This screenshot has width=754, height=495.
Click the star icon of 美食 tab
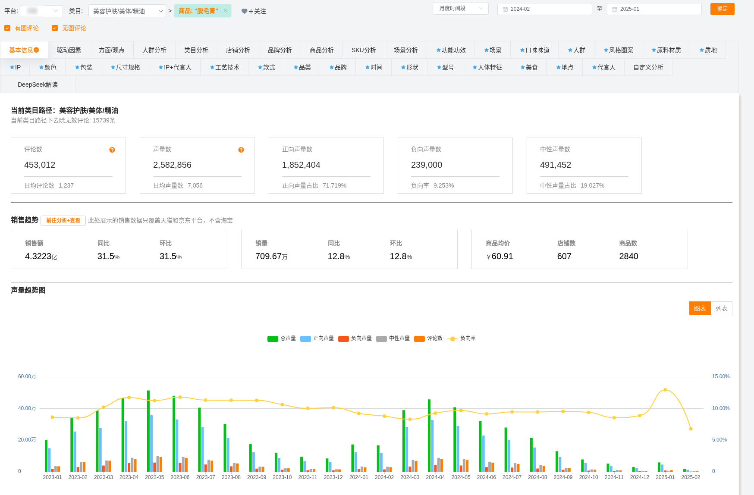pyautogui.click(x=523, y=67)
